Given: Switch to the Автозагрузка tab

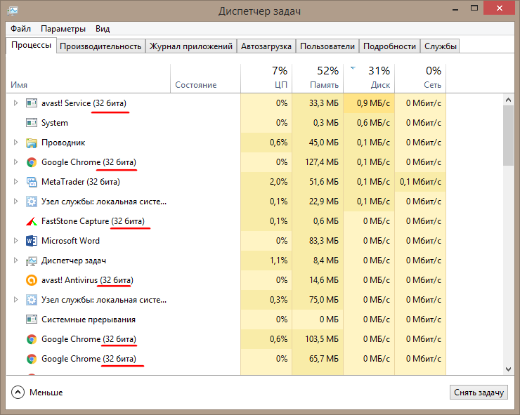Looking at the screenshot, I should (x=266, y=46).
